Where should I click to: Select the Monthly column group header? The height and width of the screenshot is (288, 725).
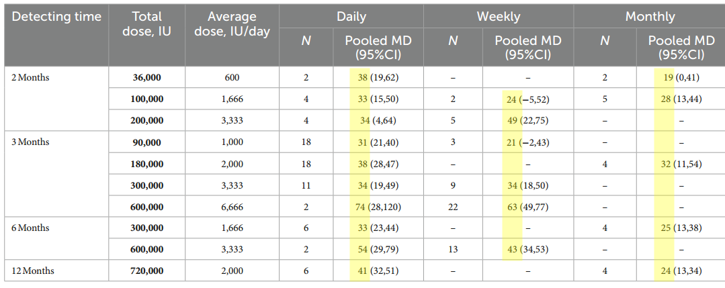pyautogui.click(x=649, y=17)
